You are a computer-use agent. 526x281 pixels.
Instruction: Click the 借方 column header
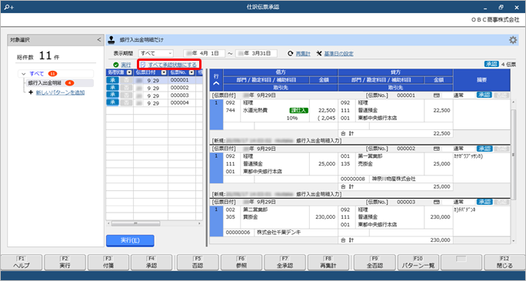281,72
